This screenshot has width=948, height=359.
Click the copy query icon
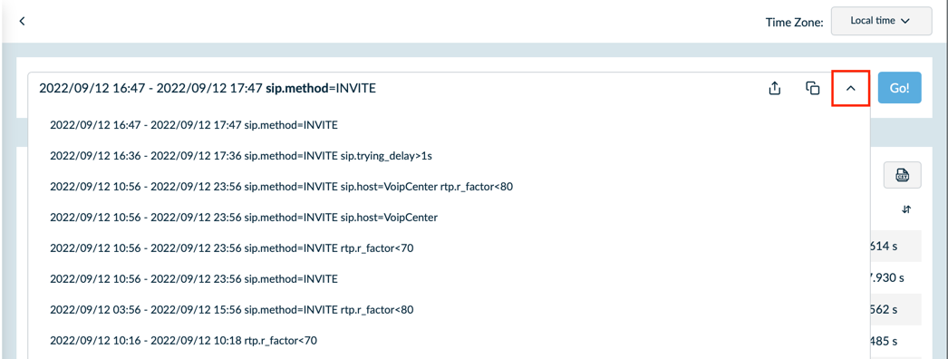click(813, 88)
